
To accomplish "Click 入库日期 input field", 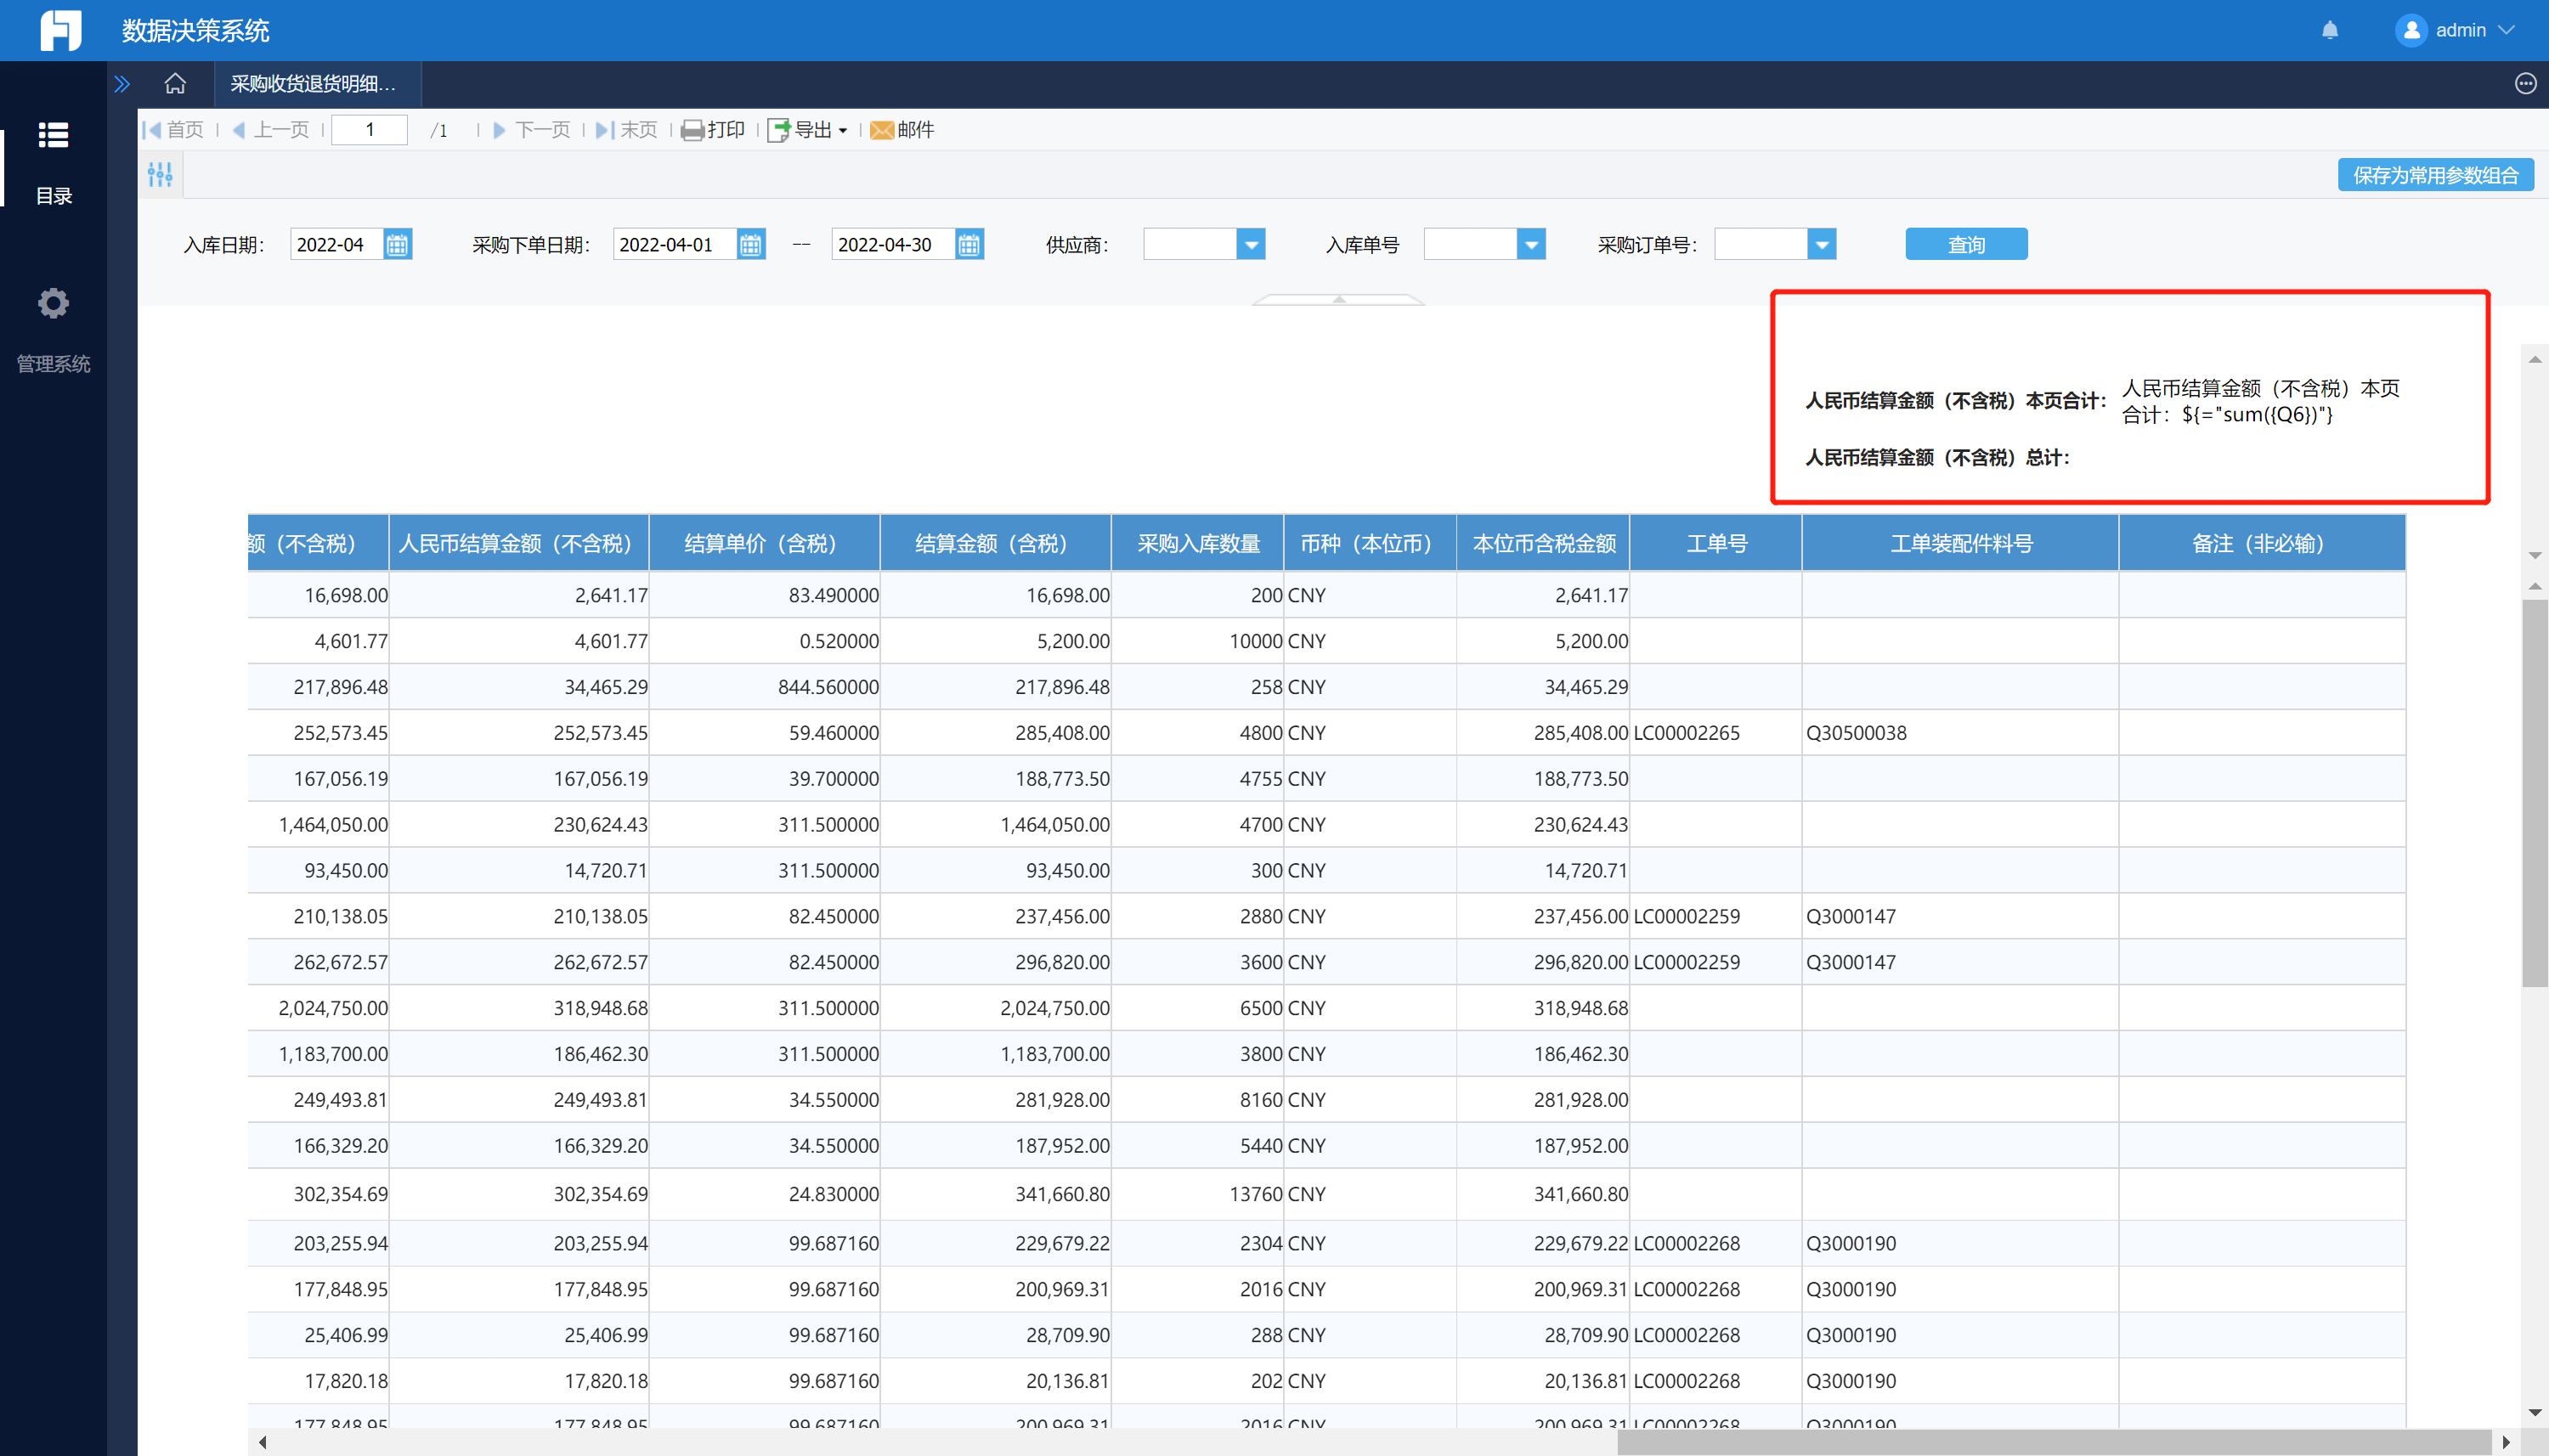I will (x=336, y=245).
